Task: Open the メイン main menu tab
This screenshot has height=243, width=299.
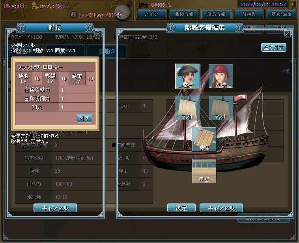Action: [151, 14]
